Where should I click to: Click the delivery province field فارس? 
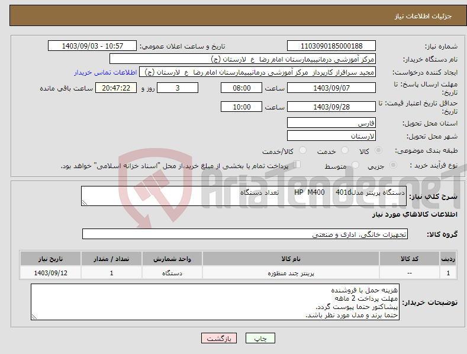point(331,123)
